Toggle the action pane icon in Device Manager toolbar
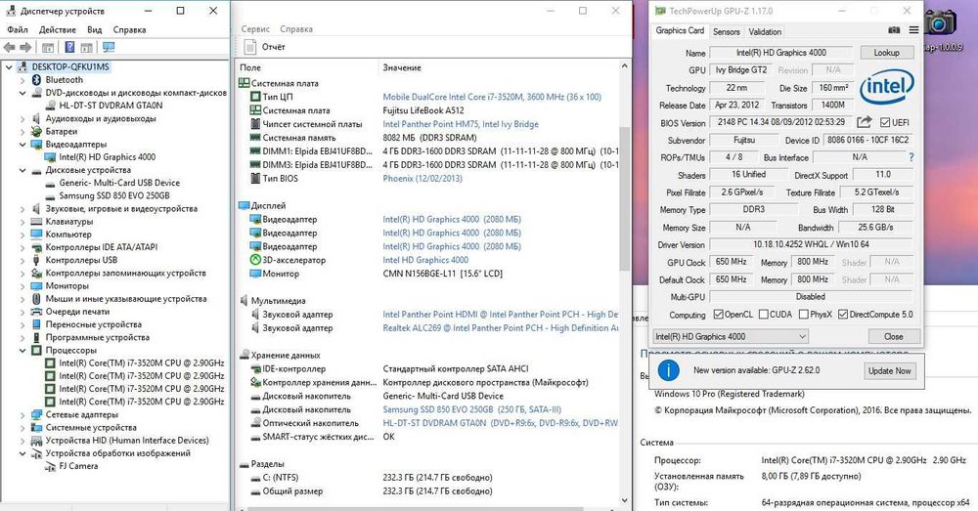978x511 pixels. [87, 47]
